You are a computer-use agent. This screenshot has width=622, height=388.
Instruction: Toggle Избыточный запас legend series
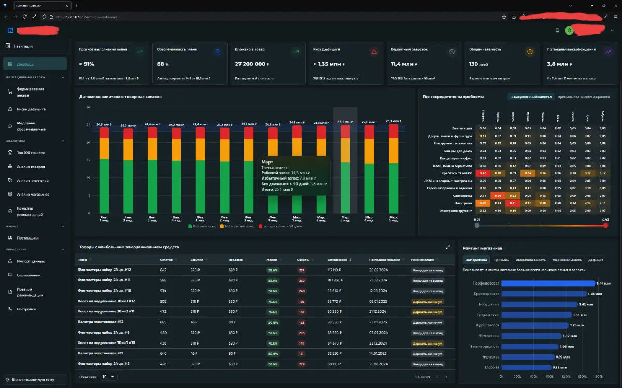click(238, 226)
